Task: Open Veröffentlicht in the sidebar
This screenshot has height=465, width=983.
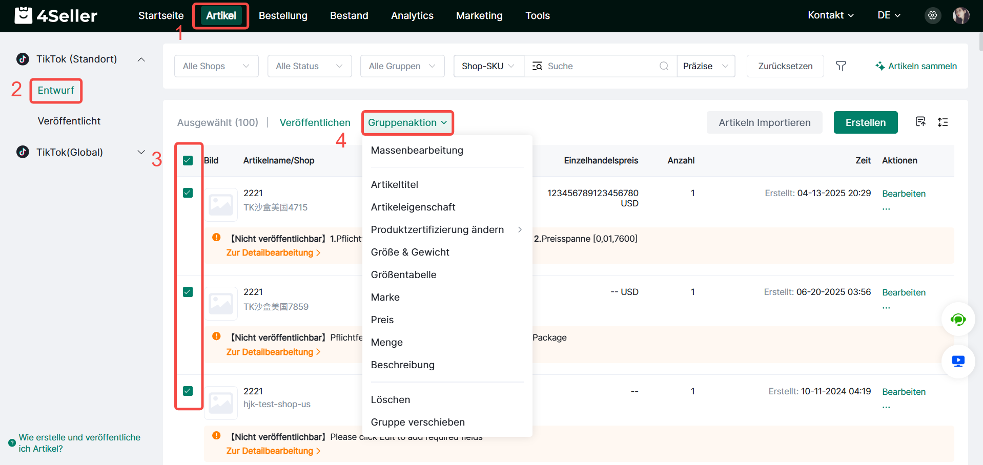Action: (69, 121)
